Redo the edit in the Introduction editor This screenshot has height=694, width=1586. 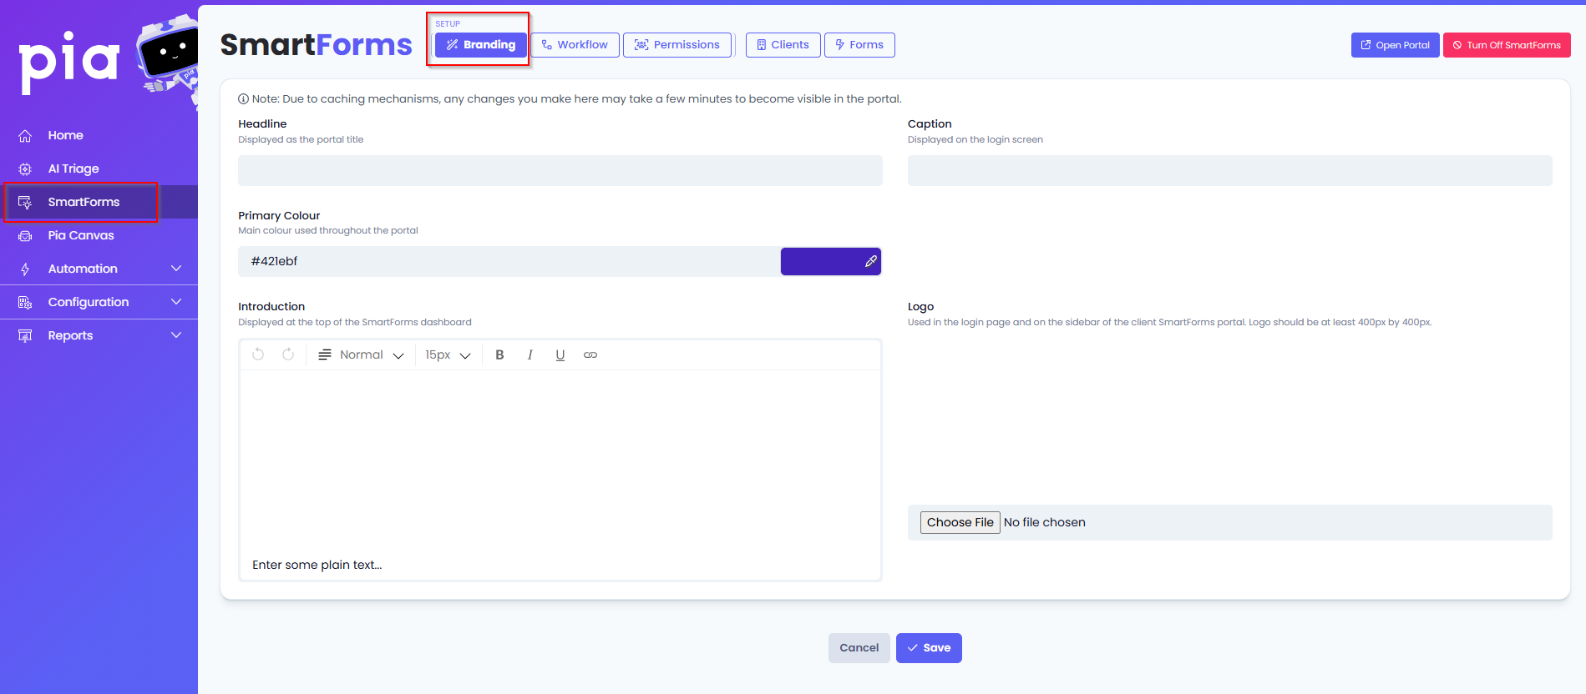288,355
